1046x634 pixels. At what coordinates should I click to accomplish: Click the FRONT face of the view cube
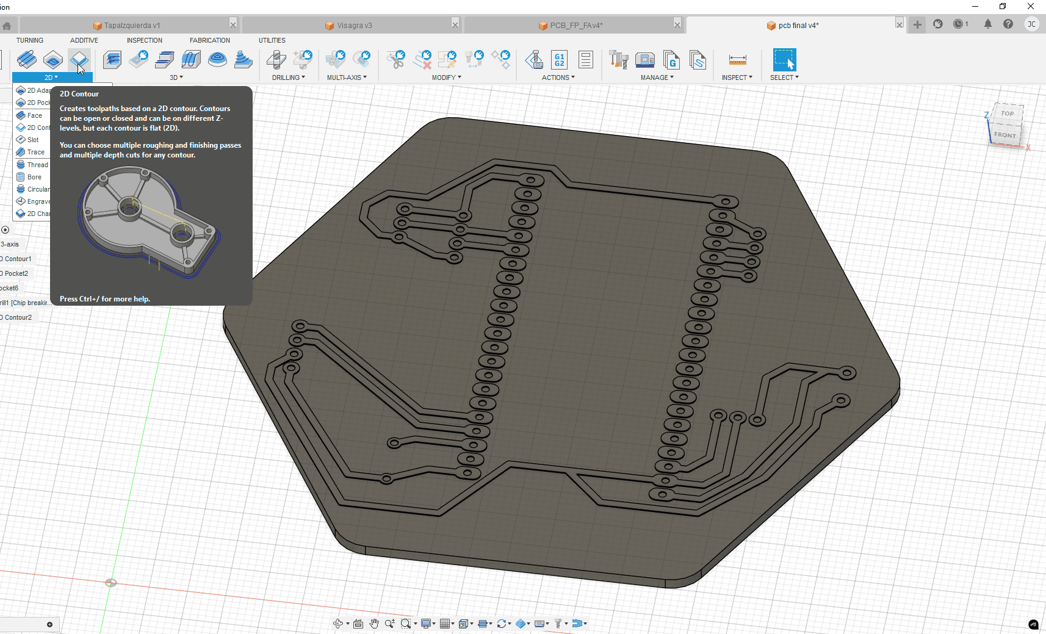click(1005, 135)
